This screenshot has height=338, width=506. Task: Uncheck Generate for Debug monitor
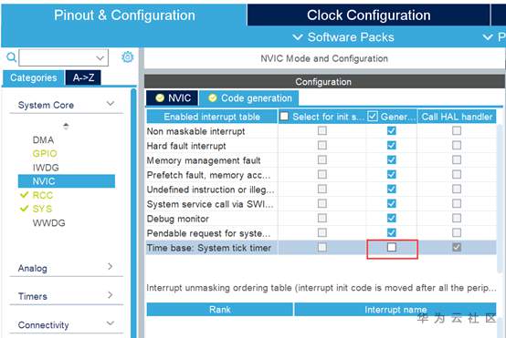coord(392,218)
